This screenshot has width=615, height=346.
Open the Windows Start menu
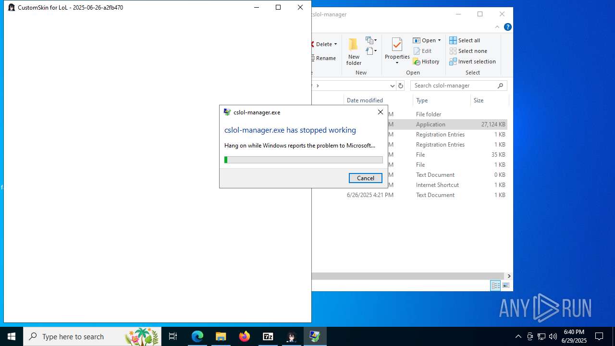pyautogui.click(x=12, y=336)
